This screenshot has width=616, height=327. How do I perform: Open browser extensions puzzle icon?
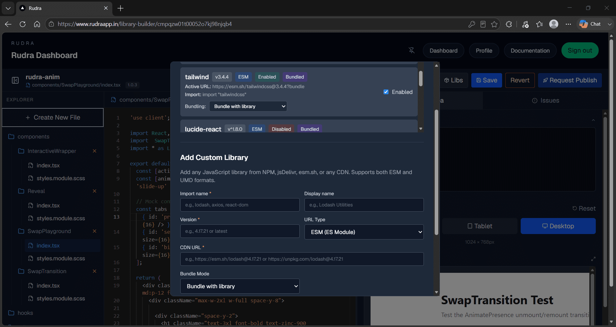[509, 24]
